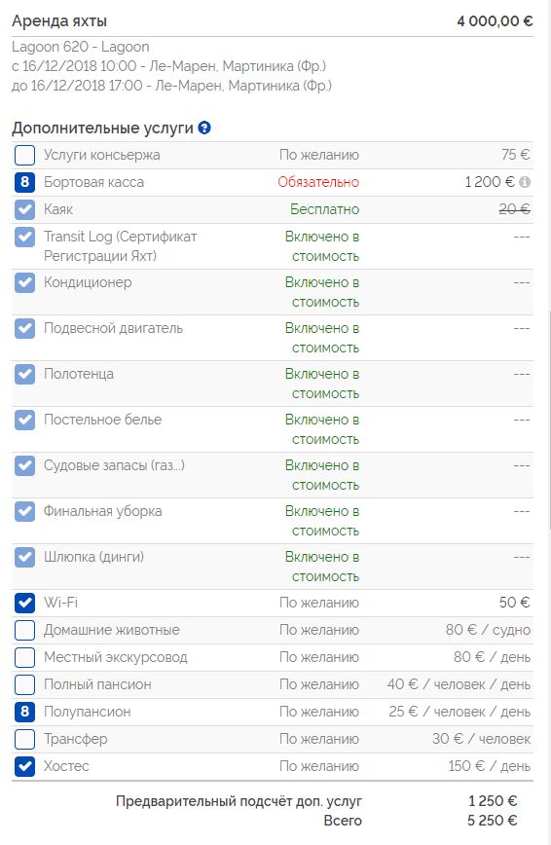Screen dimensions: 551x845
Task: Click the Transit Log service label
Action: click(121, 245)
